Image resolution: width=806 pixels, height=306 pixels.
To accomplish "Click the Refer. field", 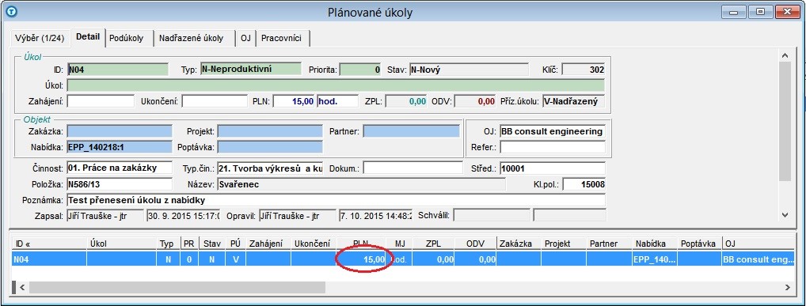I will pos(553,147).
